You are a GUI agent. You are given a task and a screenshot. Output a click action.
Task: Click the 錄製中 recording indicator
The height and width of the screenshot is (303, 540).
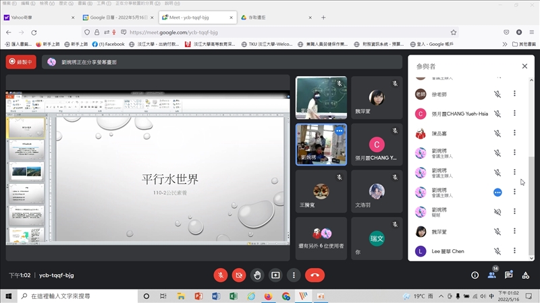pyautogui.click(x=21, y=62)
